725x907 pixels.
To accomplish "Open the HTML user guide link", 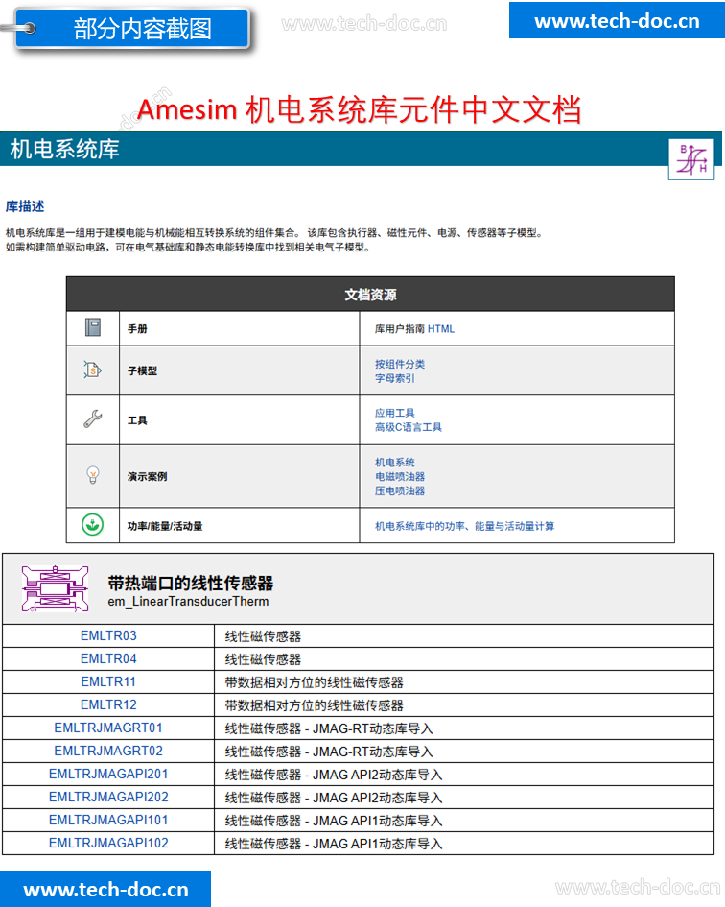I will [x=441, y=329].
